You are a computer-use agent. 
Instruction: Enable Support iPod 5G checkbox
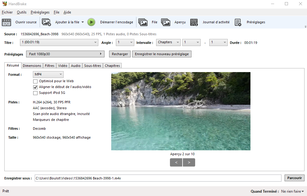point(35,93)
